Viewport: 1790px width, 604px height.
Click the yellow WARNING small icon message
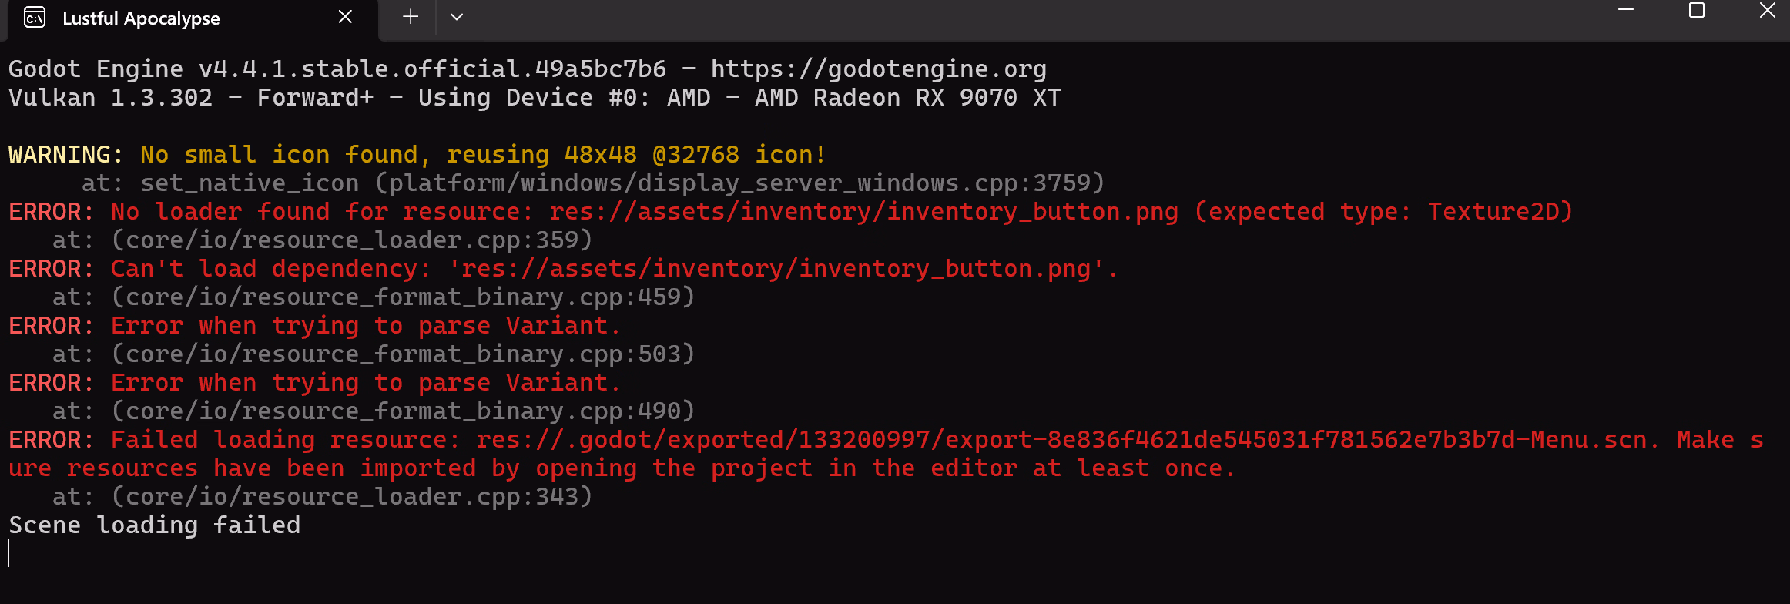pos(417,155)
